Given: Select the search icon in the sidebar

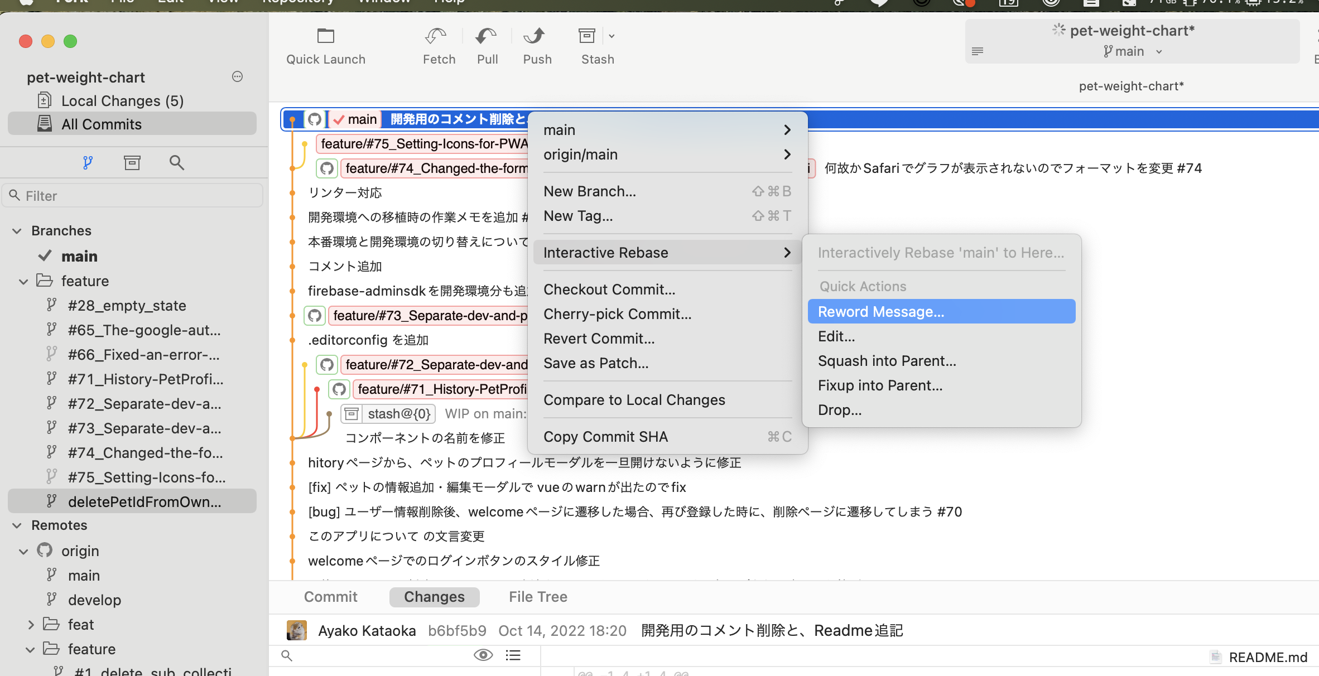Looking at the screenshot, I should (176, 162).
